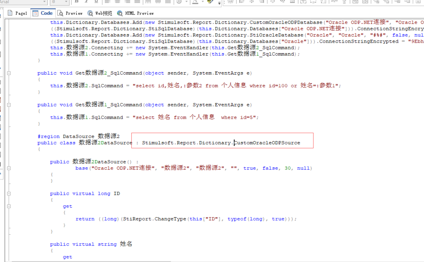Screen dimensions: 424x262
Task: Open the Arial font name dropdown
Action: click(45, 2)
